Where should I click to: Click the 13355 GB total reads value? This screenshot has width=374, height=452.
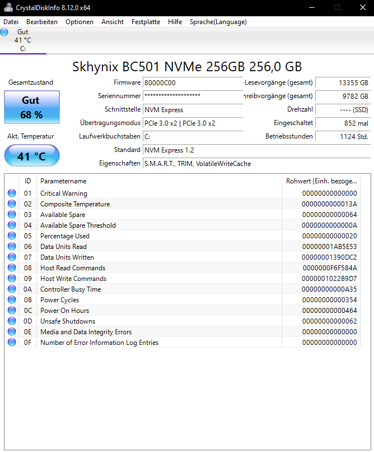343,83
